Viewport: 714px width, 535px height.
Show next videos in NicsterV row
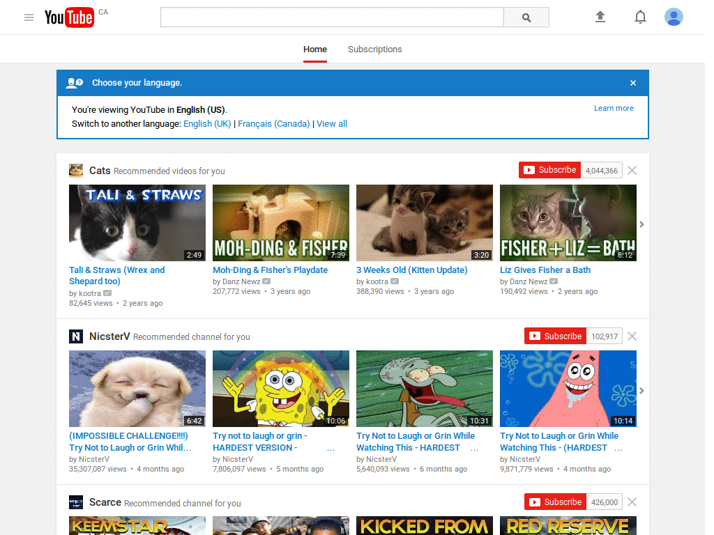click(x=641, y=391)
